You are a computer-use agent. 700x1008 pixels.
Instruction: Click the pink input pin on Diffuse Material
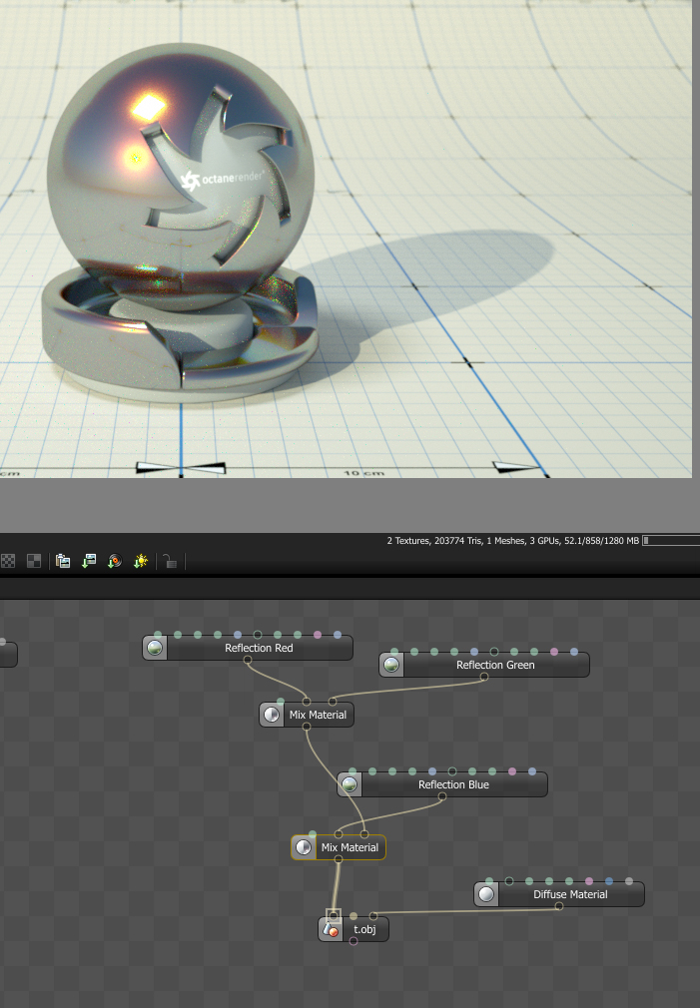click(x=589, y=881)
